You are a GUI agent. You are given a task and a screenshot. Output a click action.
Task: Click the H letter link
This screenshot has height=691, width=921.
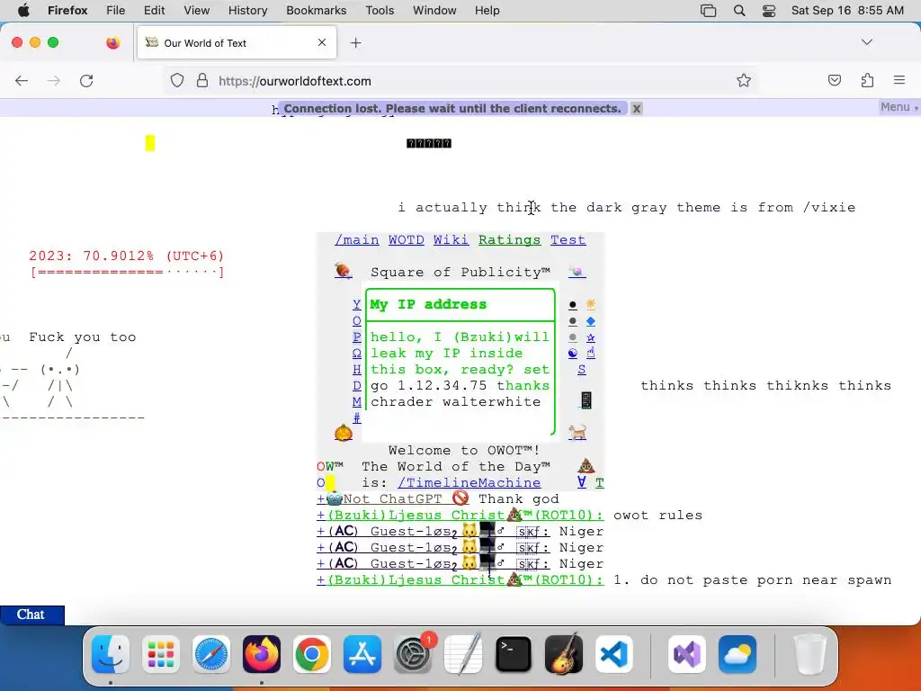[356, 369]
